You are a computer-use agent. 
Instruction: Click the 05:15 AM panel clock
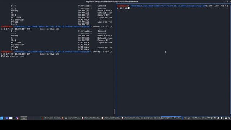[206, 118]
